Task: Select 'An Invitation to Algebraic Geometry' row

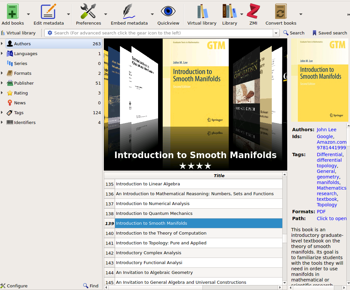Action: pos(198,272)
